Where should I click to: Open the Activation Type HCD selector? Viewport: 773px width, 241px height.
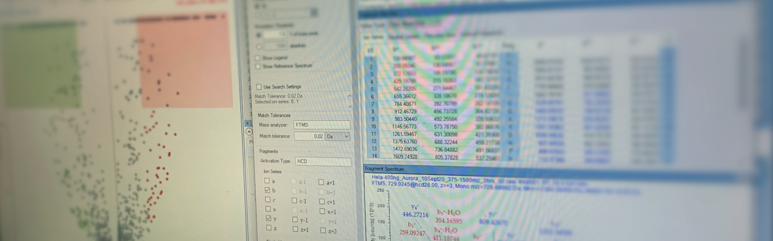point(323,161)
